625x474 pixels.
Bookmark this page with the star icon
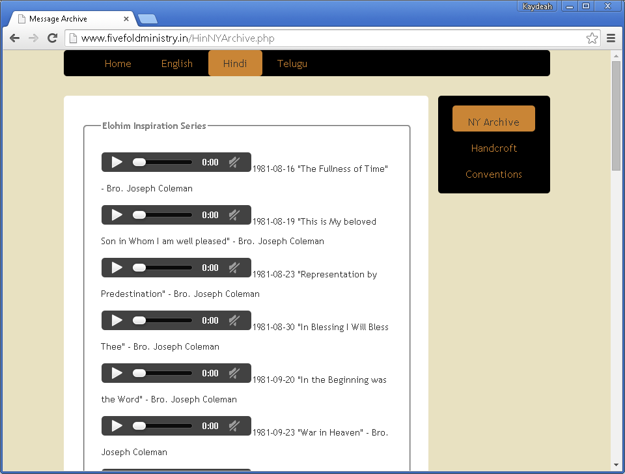tap(592, 38)
